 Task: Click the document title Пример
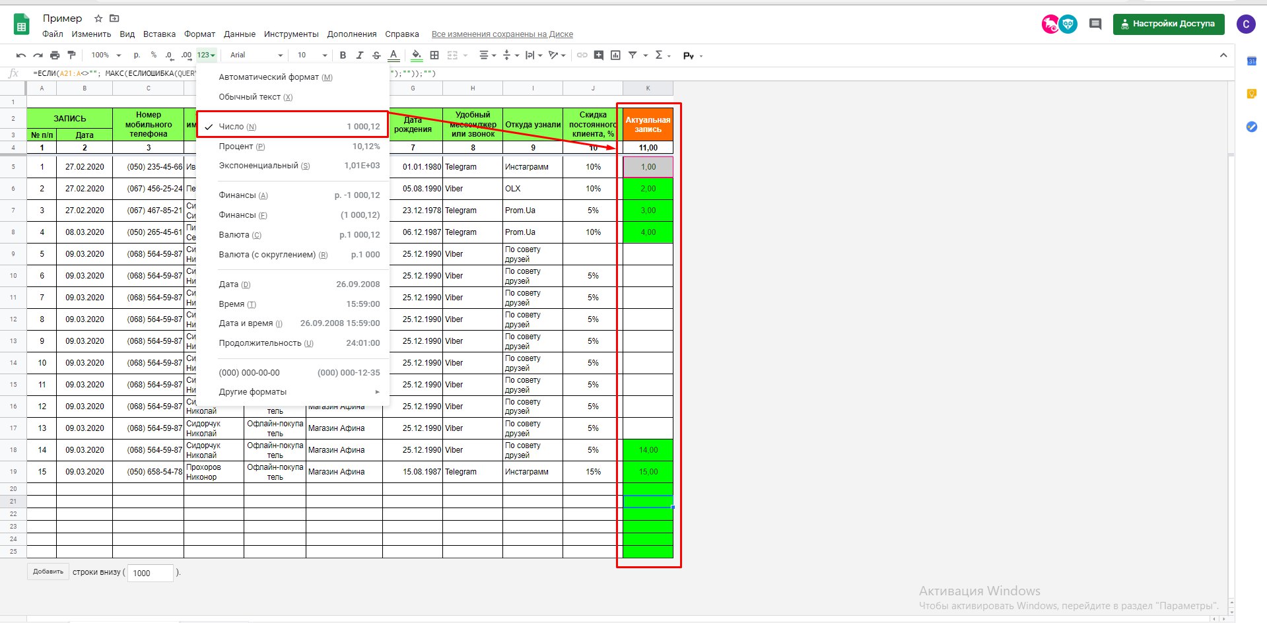click(x=63, y=18)
